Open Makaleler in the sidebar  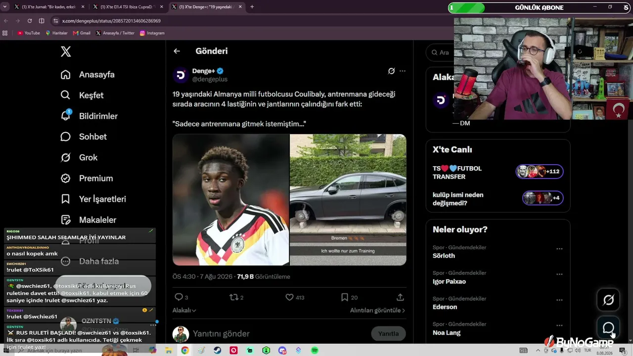pyautogui.click(x=89, y=220)
